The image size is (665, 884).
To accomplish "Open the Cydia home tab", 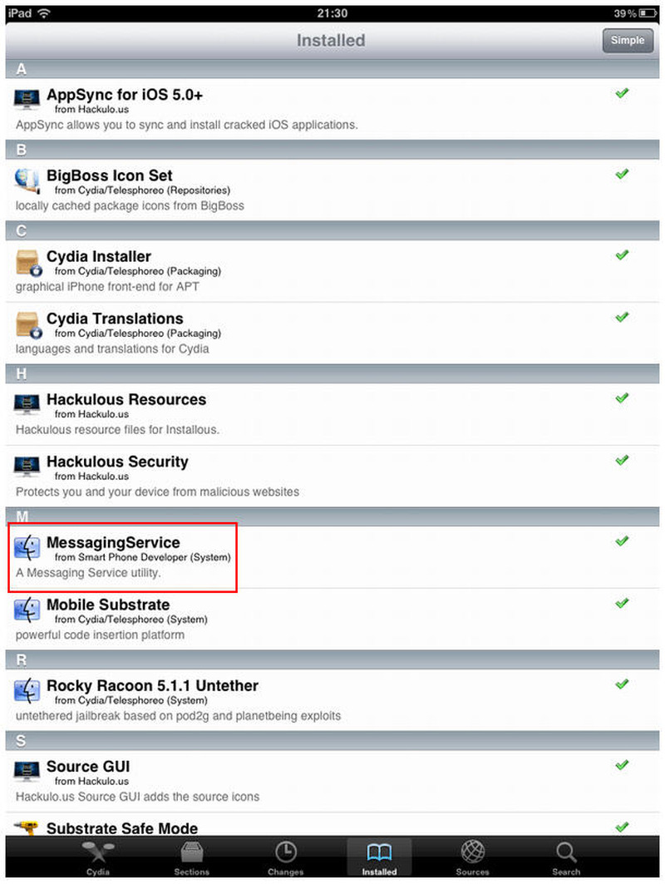I will (x=98, y=857).
